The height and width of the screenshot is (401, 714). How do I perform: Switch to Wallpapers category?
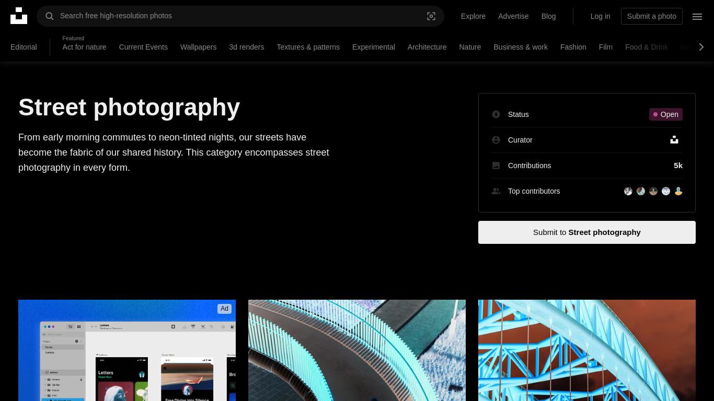point(198,47)
